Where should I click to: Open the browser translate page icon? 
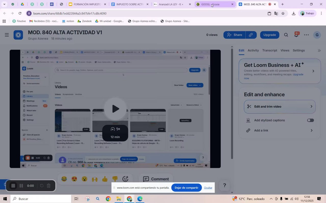click(x=276, y=13)
